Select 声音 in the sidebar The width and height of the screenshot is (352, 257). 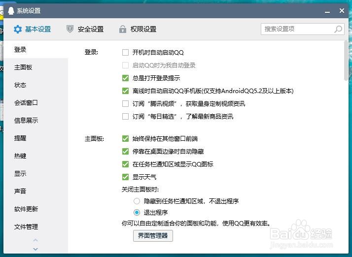coord(36,191)
